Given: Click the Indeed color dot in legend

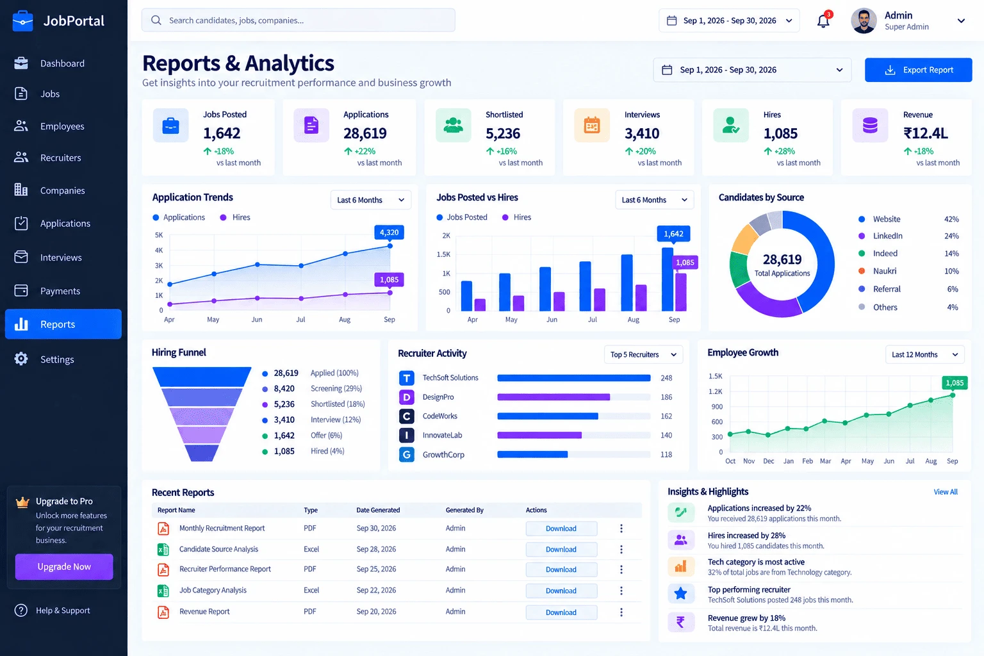Looking at the screenshot, I should point(862,254).
